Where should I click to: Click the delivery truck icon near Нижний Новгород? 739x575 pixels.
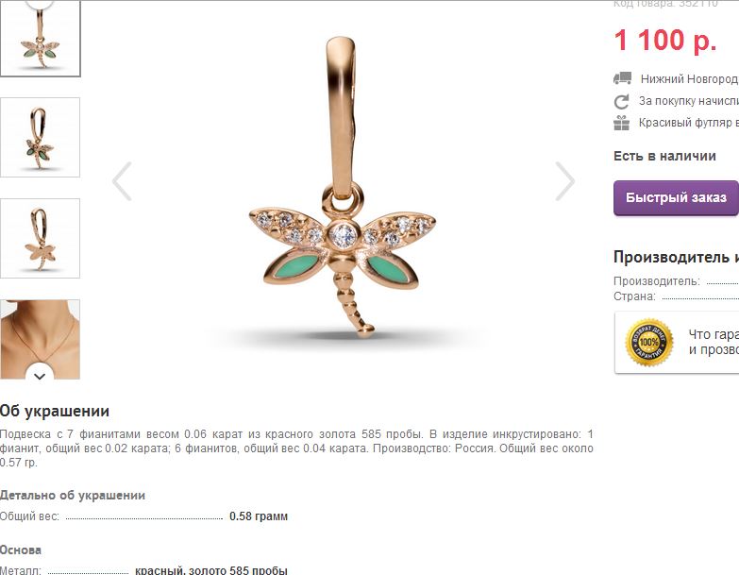[x=622, y=78]
